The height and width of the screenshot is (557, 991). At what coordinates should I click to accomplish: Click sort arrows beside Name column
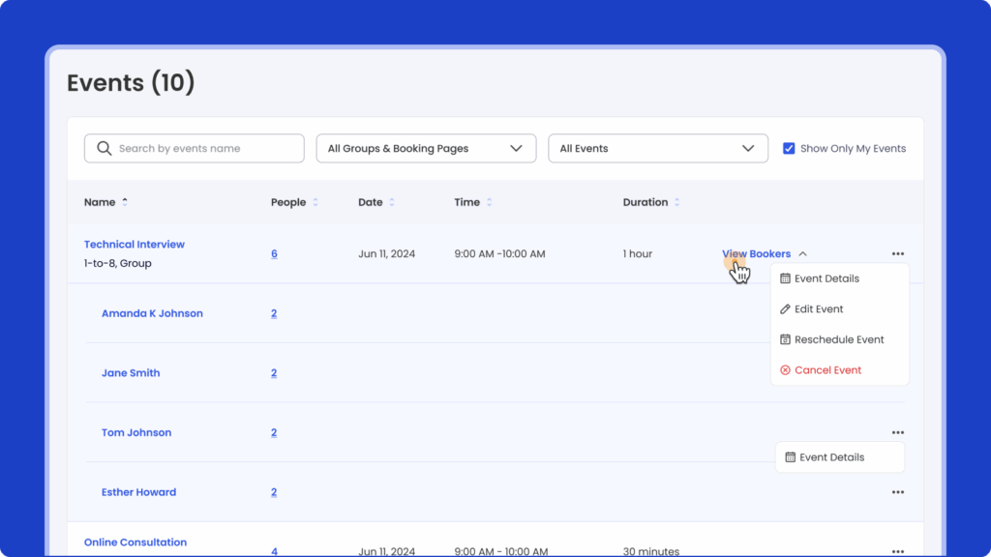pyautogui.click(x=125, y=202)
